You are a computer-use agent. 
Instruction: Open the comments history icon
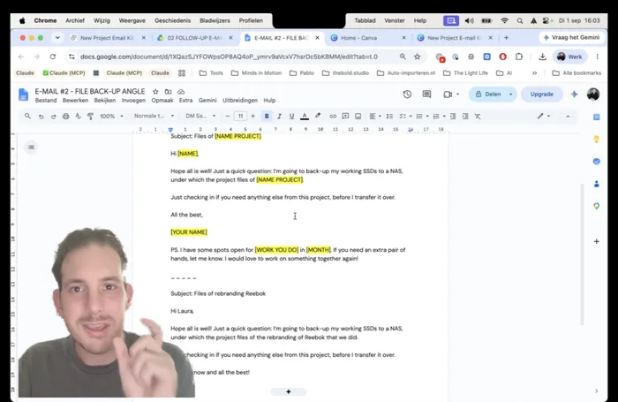pos(426,95)
